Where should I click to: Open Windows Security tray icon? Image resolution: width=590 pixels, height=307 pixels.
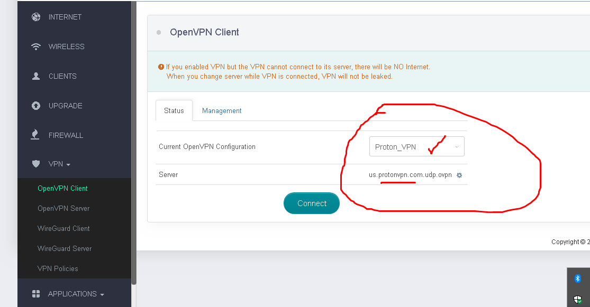click(x=578, y=300)
